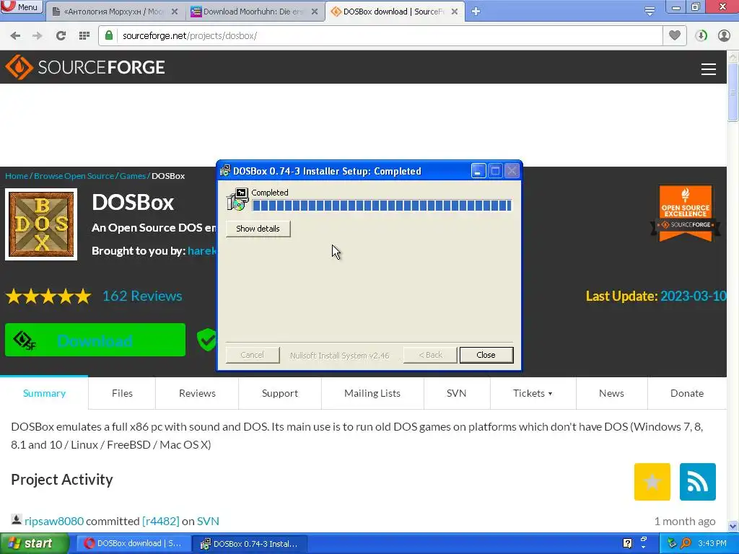The image size is (739, 554).
Task: Open the Support tab
Action: pyautogui.click(x=280, y=393)
